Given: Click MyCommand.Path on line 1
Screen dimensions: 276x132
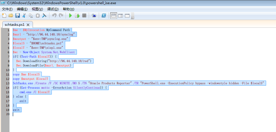Looking at the screenshot, I should [58, 30].
